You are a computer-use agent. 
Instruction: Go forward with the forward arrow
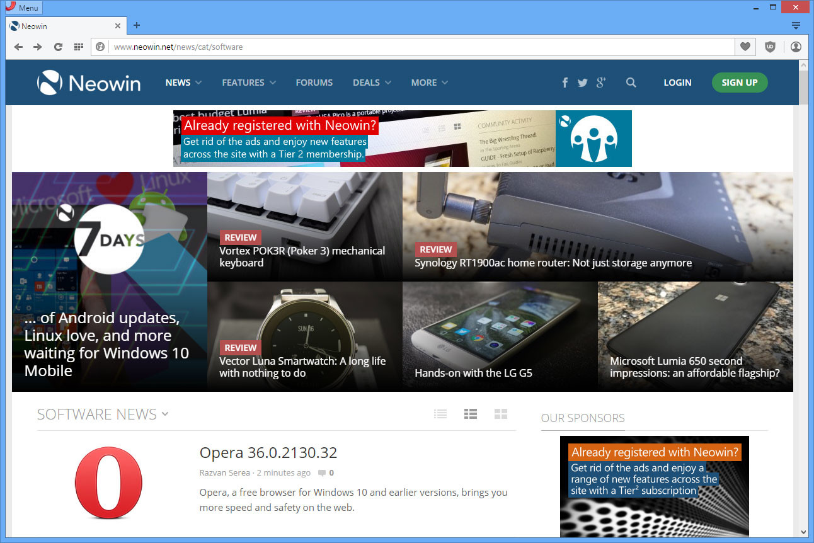(x=38, y=47)
